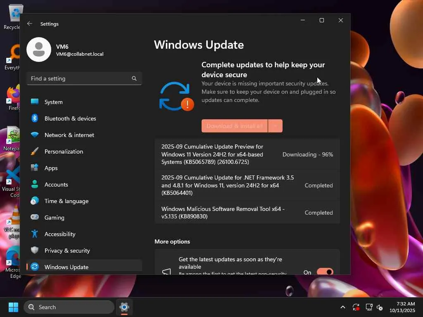Select the Windows Update label in sidebar
423x317 pixels.
tap(67, 267)
